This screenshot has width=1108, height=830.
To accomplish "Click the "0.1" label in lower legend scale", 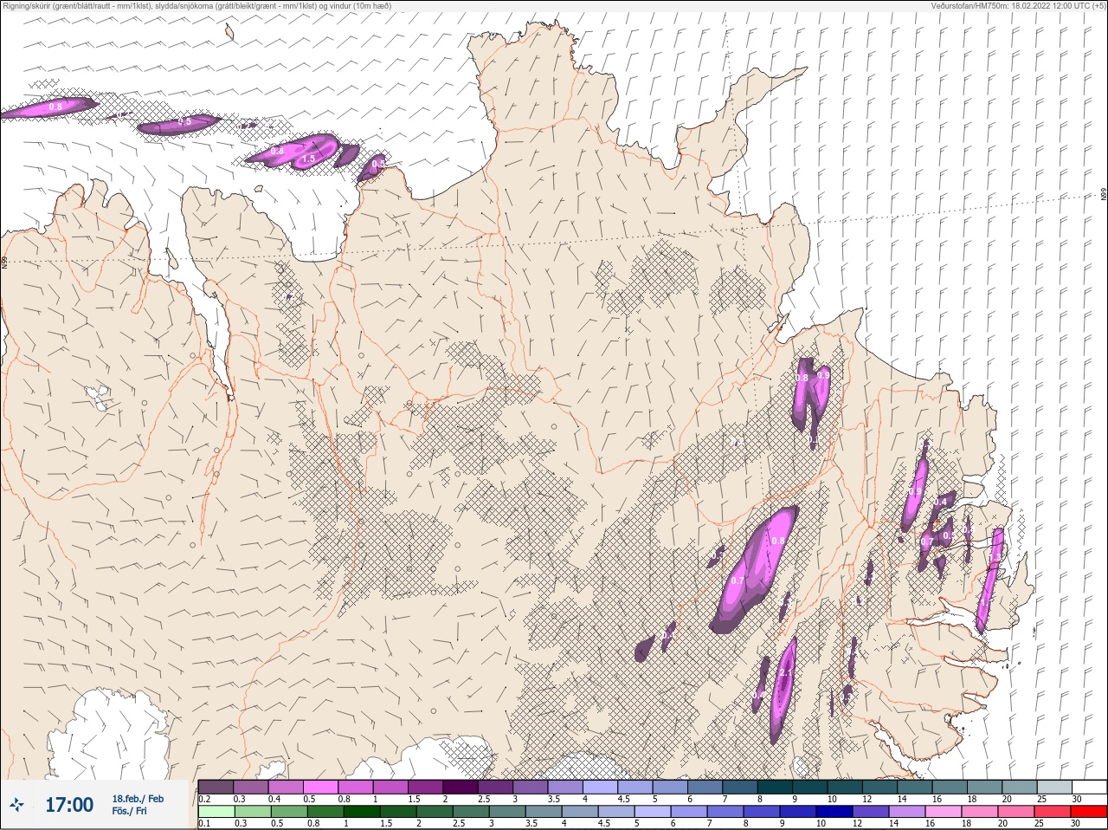I will pos(205,823).
